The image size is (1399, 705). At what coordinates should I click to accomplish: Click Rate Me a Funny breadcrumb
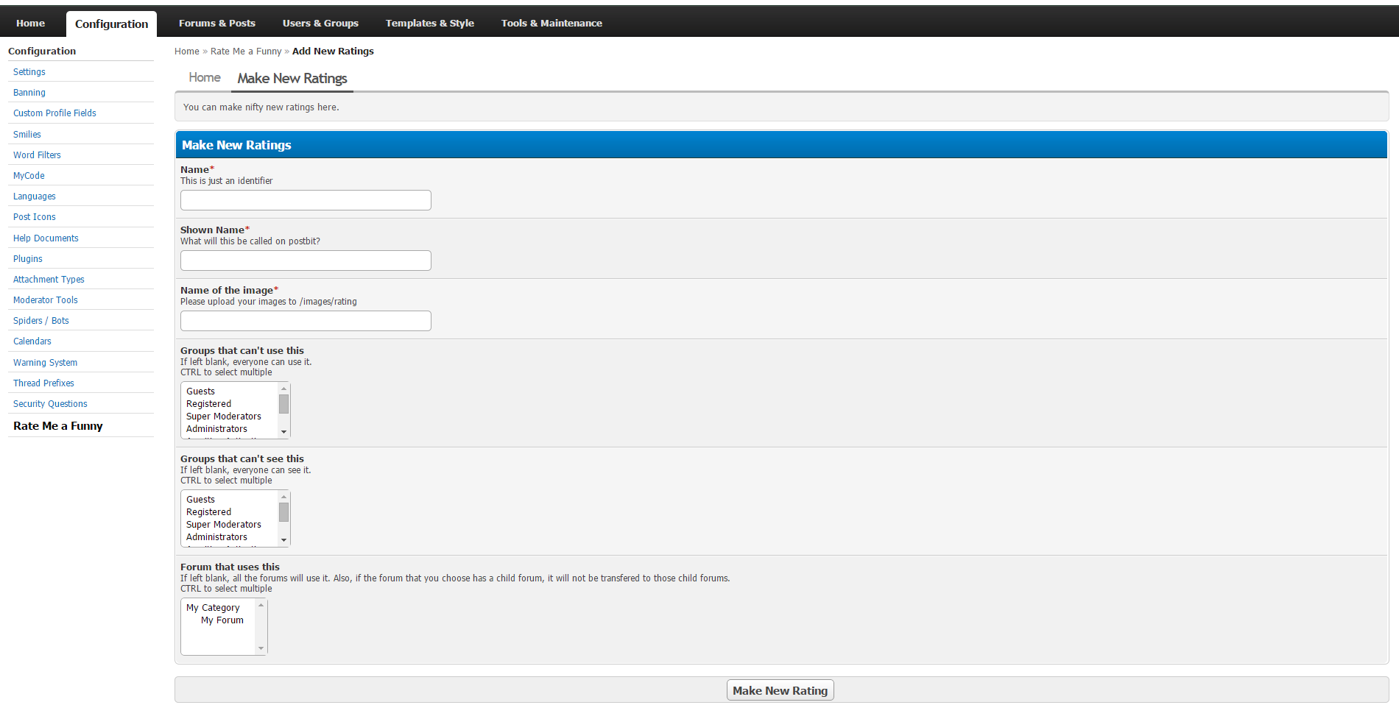(246, 52)
